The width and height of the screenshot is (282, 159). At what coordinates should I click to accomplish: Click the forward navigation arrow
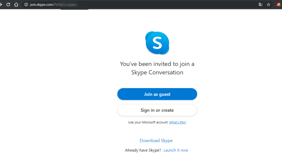pos(1,4)
